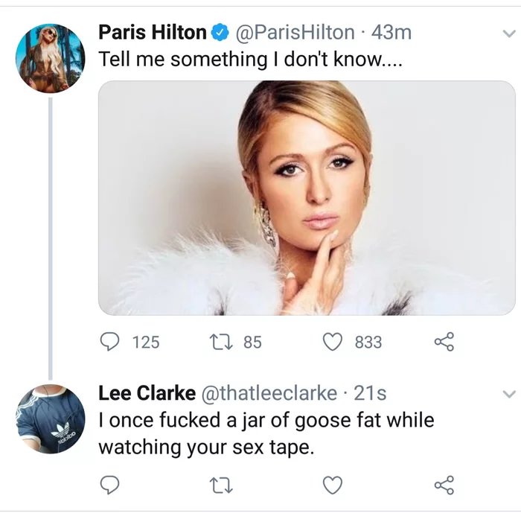
Task: Share Paris Hilton's tweet
Action: 444,342
